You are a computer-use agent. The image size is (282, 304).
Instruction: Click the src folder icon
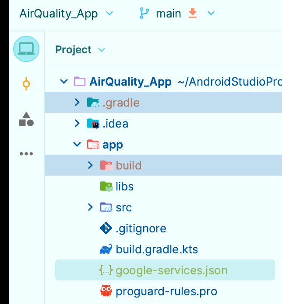pos(106,207)
